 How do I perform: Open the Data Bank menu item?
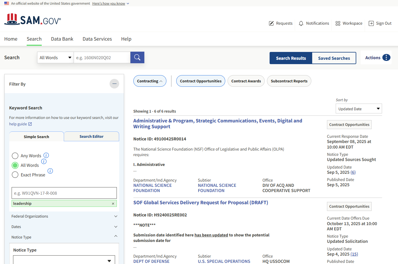[x=62, y=39]
